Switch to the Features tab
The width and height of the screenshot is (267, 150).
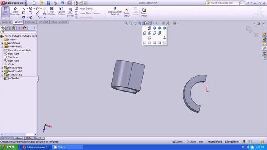click(7, 22)
